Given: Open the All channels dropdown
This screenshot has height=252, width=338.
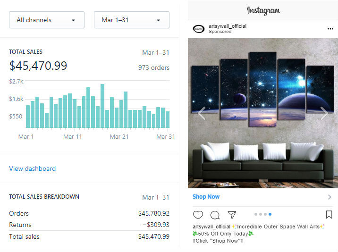Looking at the screenshot, I should click(x=46, y=20).
